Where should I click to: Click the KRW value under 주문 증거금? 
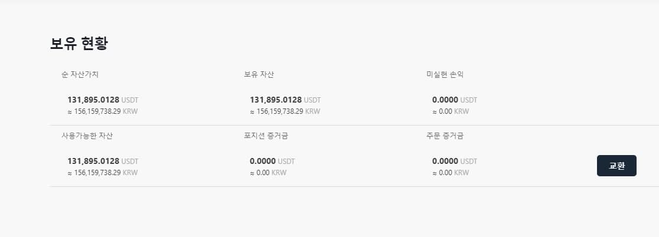451,173
